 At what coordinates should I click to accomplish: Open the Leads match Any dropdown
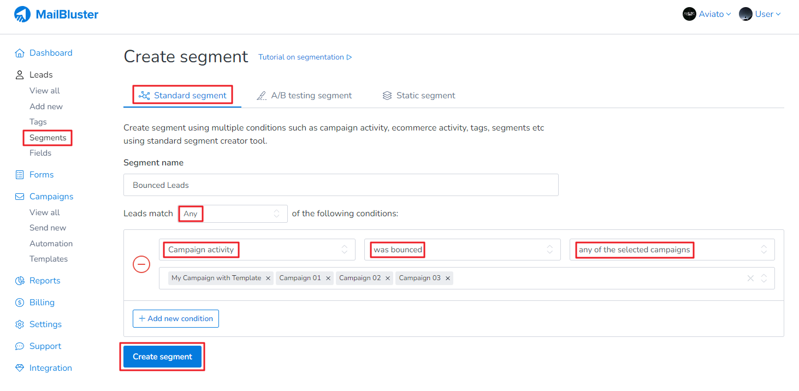tap(232, 214)
